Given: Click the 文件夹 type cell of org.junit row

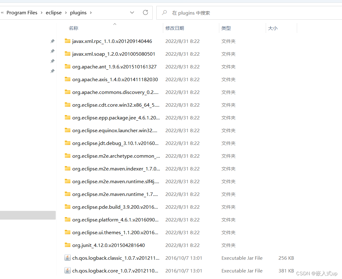Looking at the screenshot, I should coord(228,245).
